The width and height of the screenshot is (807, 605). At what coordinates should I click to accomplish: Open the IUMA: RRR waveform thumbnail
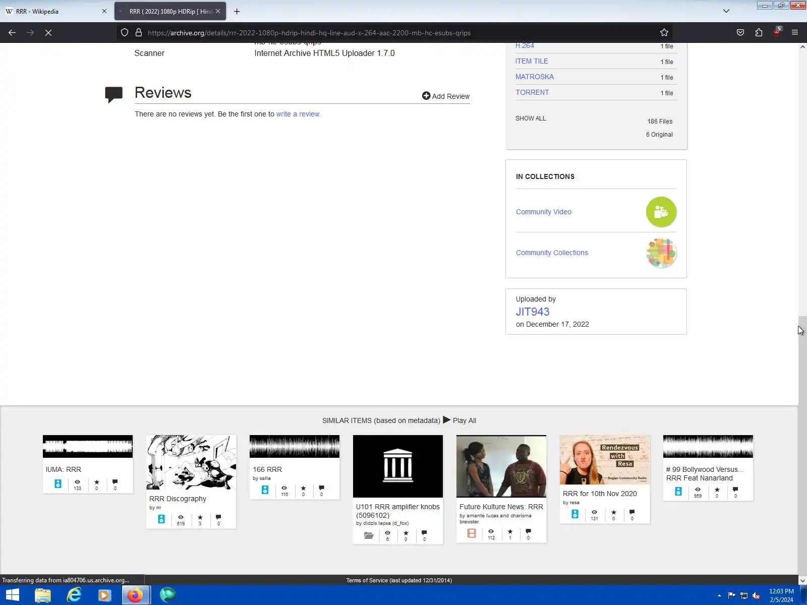[x=88, y=446]
